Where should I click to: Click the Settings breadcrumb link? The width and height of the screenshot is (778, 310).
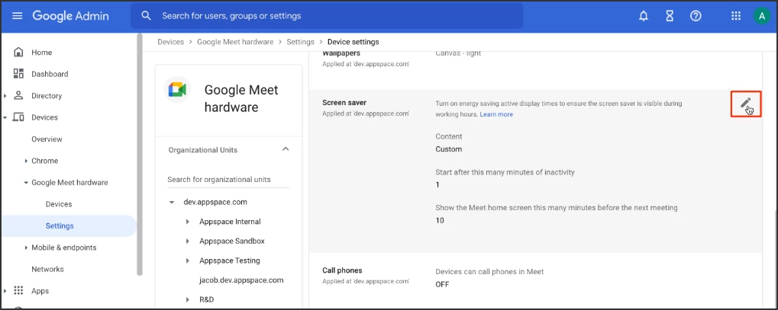point(301,42)
